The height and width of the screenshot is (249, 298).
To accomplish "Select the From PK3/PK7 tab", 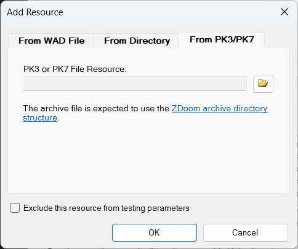I will [222, 39].
